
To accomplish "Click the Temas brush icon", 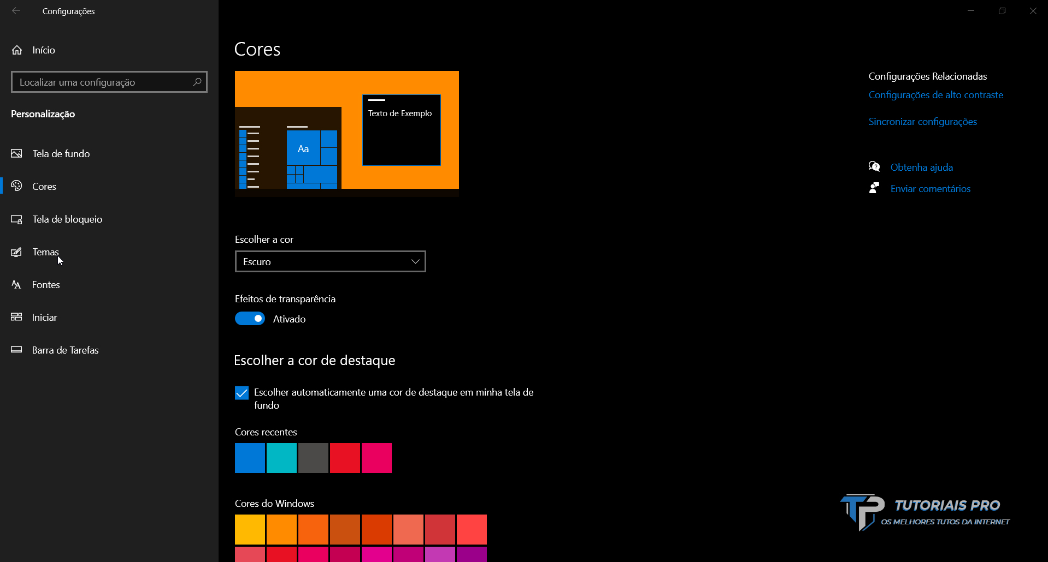I will 16,252.
